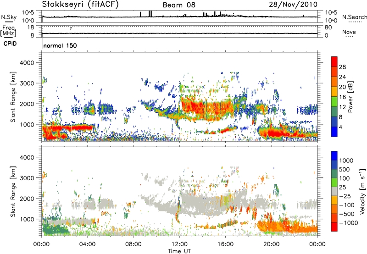Screen dimensions: 367x254
Task: Select the 'Velocity [m s-1]' colorbar title
Action: (362, 191)
